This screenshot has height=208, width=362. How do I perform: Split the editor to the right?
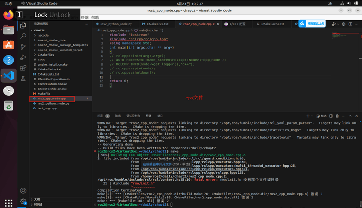[x=350, y=24]
